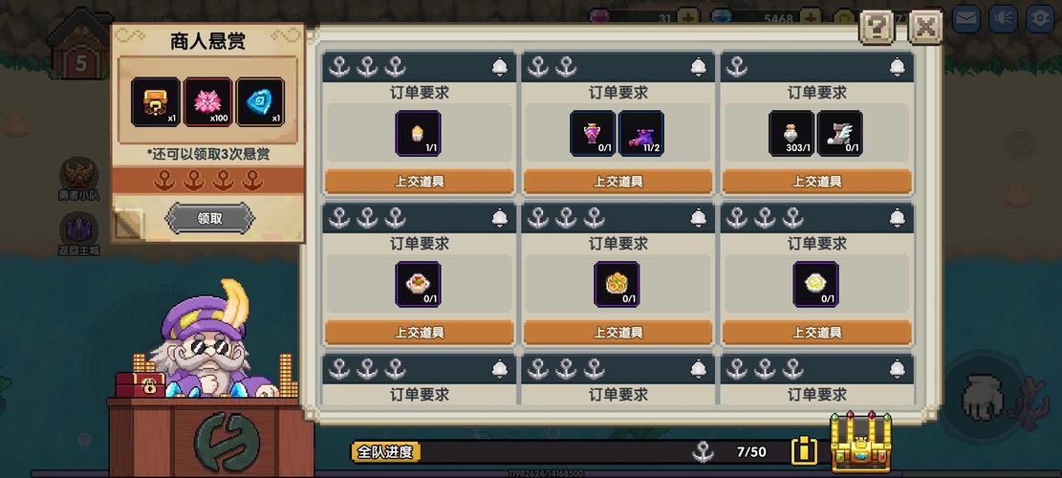This screenshot has width=1062, height=478.
Task: Open the golden treasure chest at bottom right
Action: tap(861, 442)
